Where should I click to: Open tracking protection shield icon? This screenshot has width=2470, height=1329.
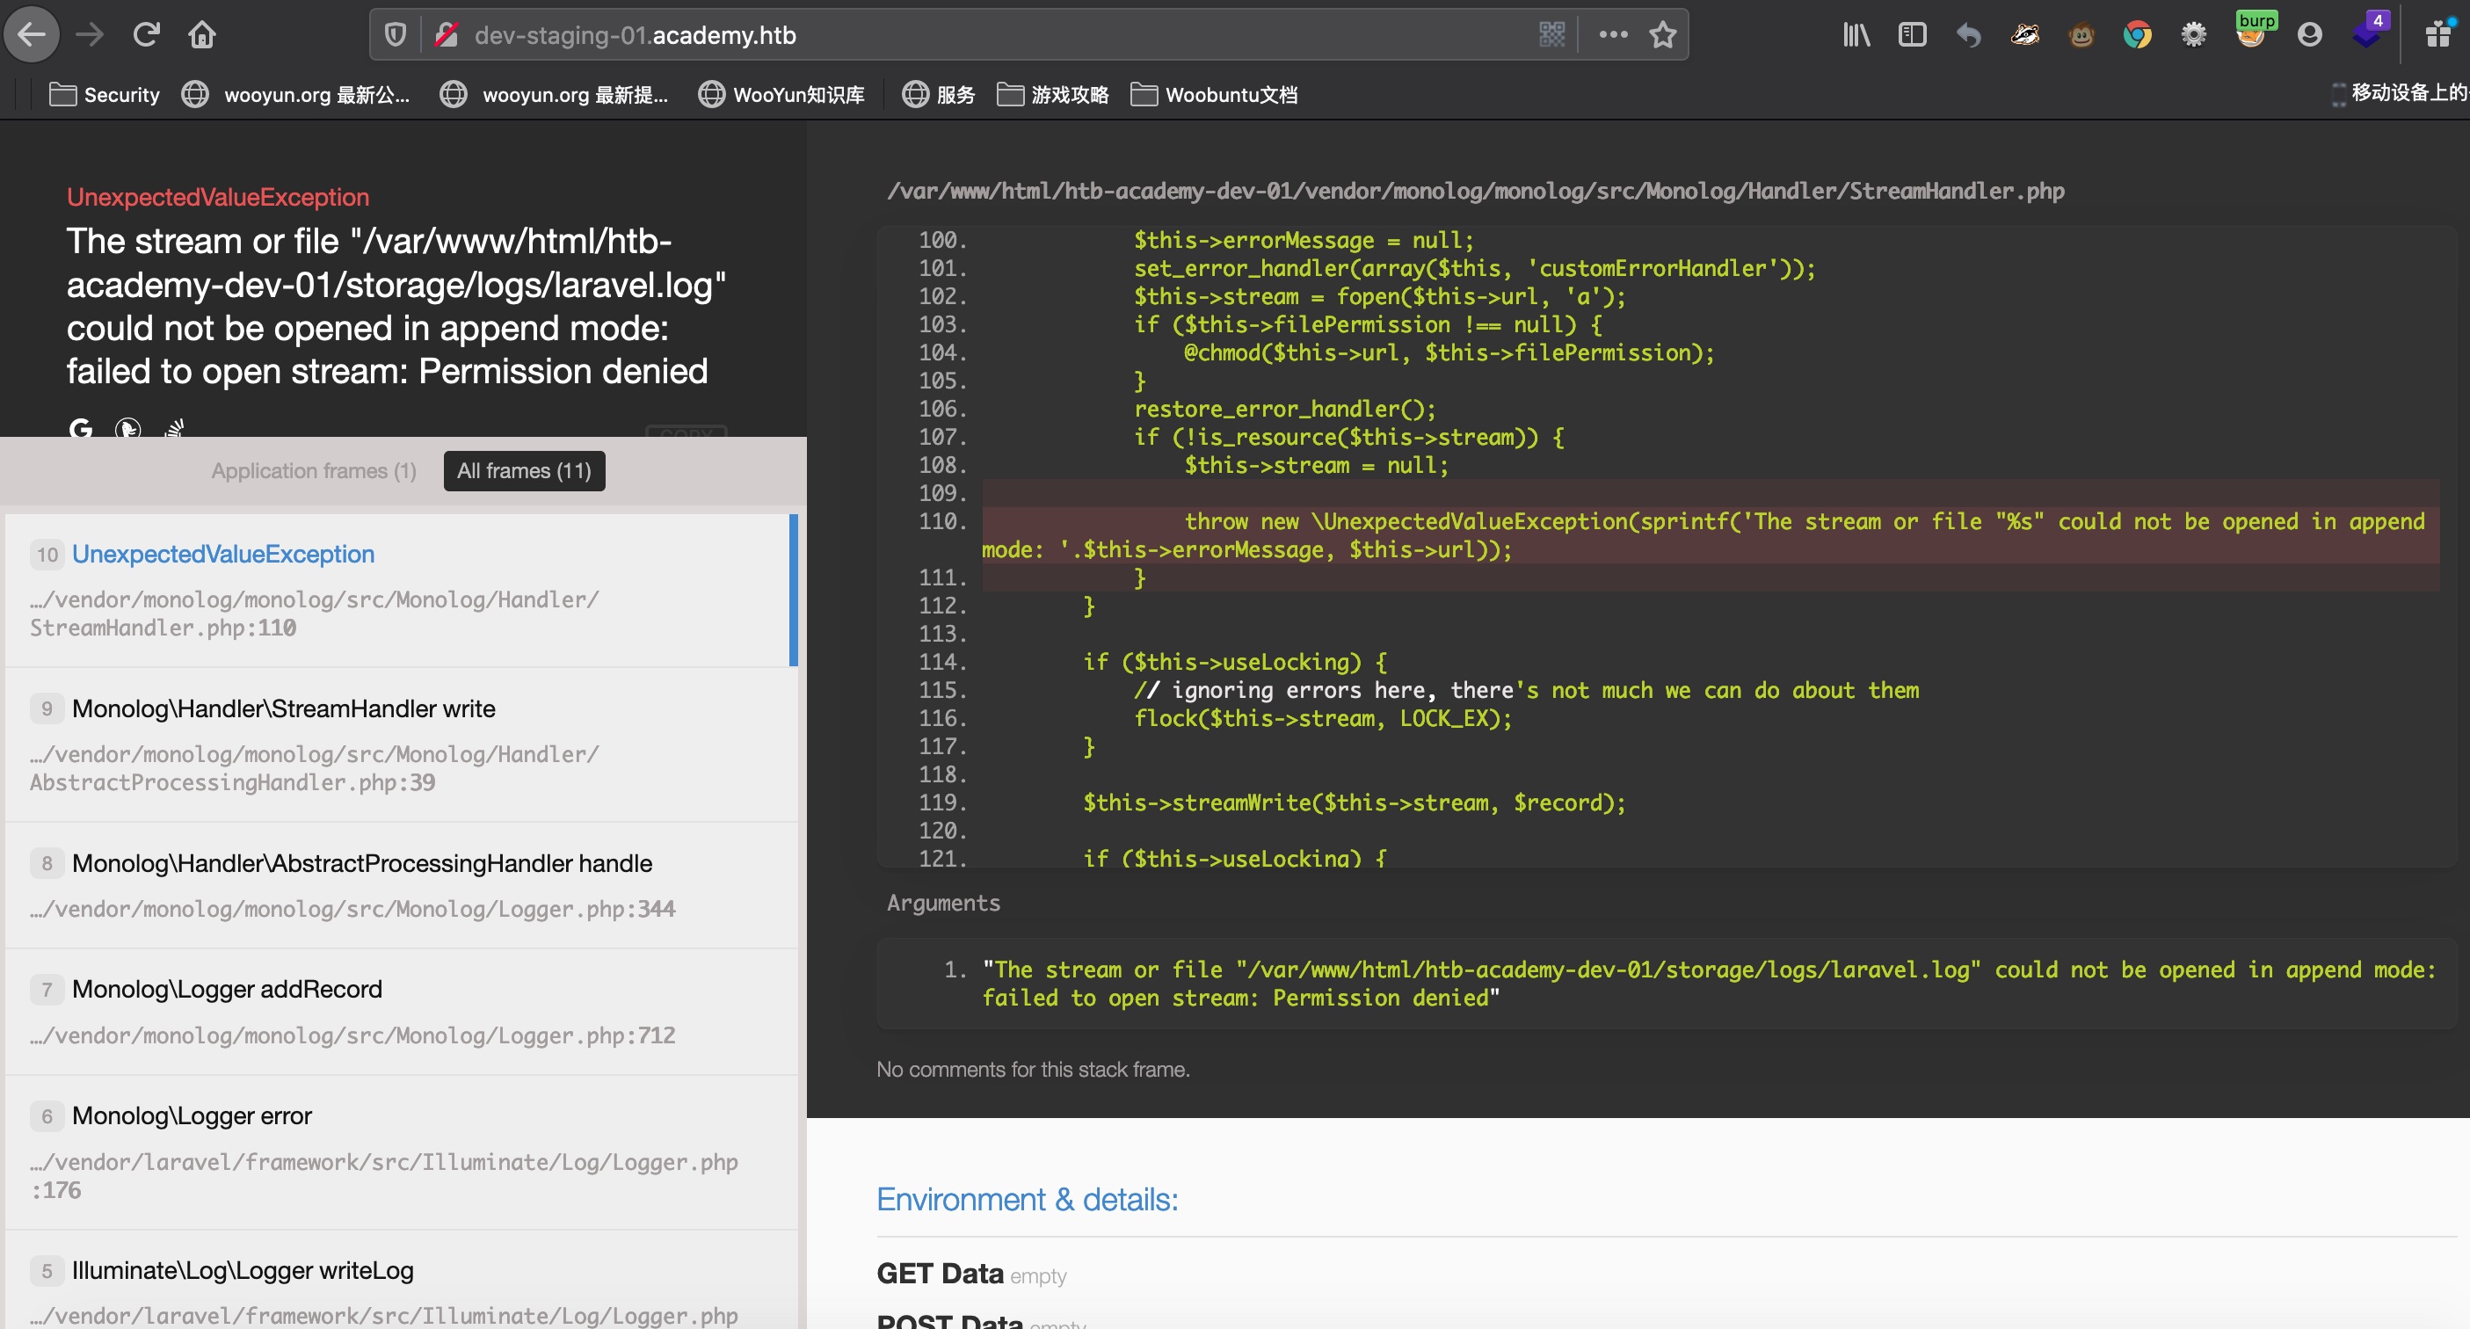[x=395, y=35]
